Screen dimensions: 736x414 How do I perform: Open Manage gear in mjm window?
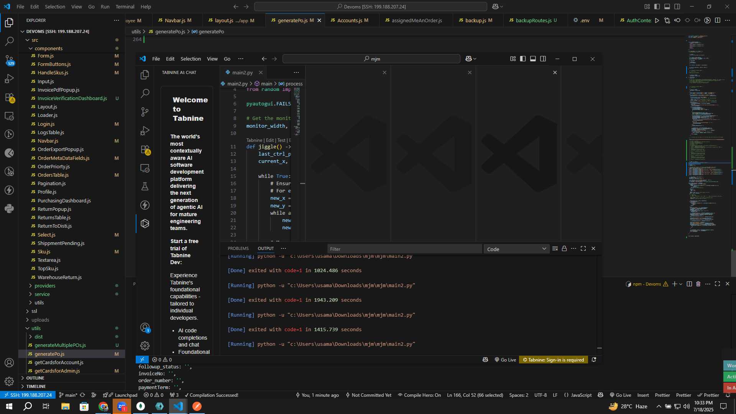(x=145, y=346)
